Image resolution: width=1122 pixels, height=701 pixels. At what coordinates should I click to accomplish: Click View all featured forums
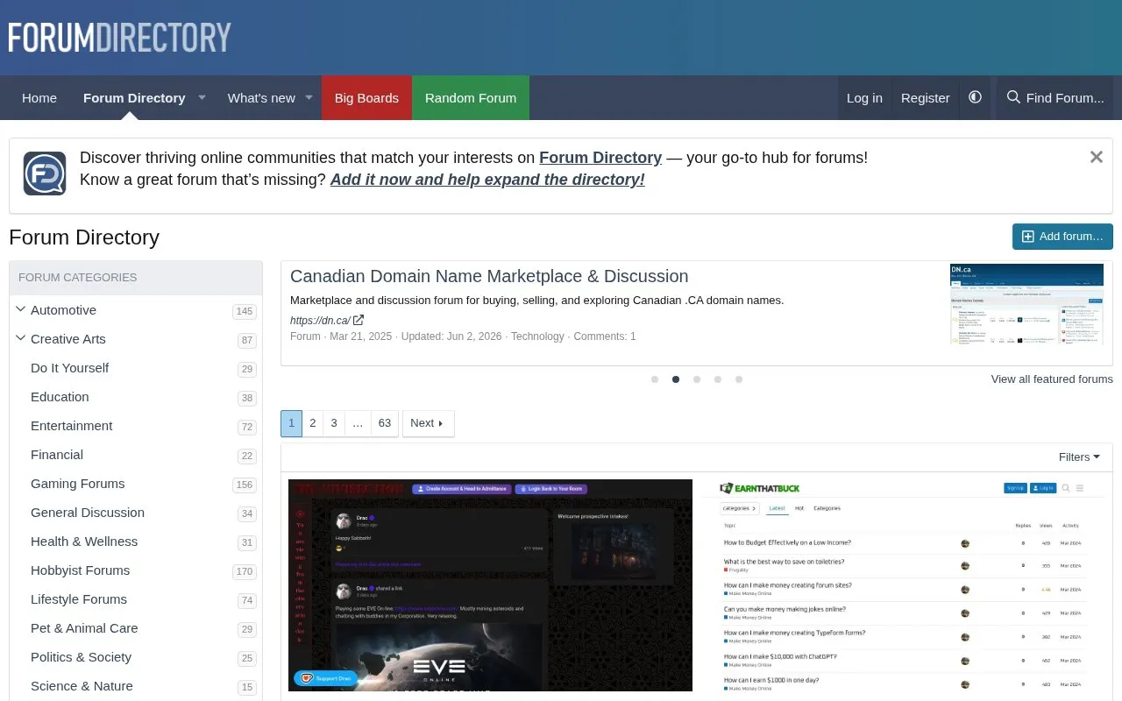[1052, 379]
